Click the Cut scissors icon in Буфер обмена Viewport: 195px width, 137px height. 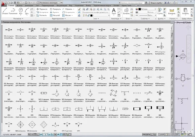tap(192, 9)
